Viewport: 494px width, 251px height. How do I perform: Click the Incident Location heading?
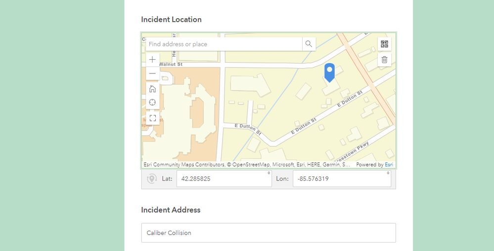tap(171, 20)
